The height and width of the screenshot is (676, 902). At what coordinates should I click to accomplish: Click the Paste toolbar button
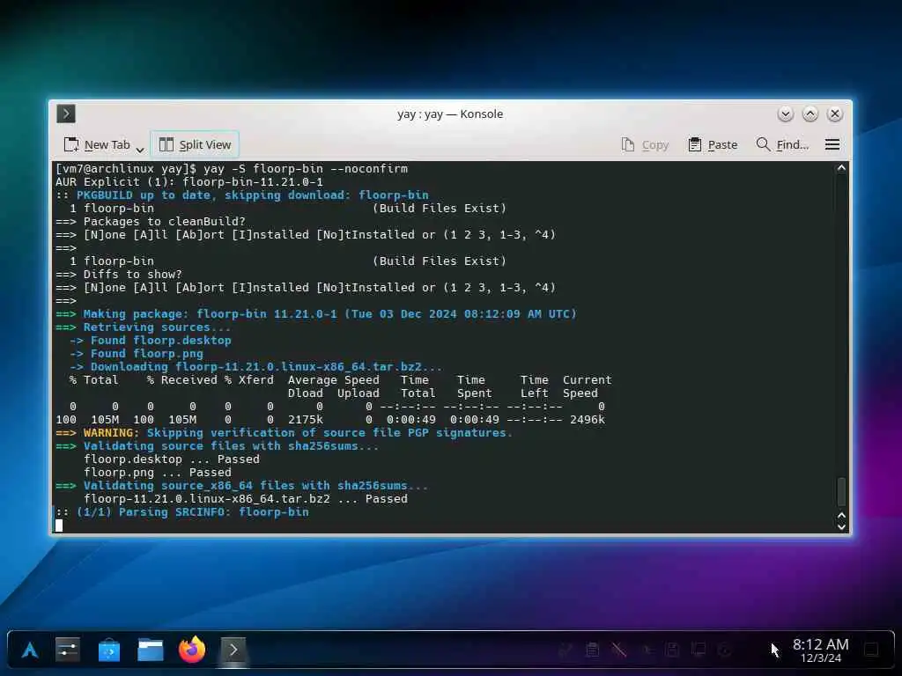click(713, 145)
